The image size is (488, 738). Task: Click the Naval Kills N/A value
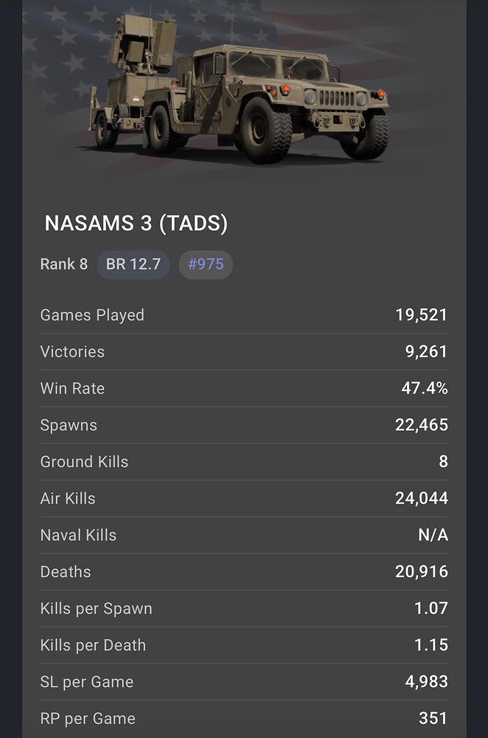(x=433, y=535)
